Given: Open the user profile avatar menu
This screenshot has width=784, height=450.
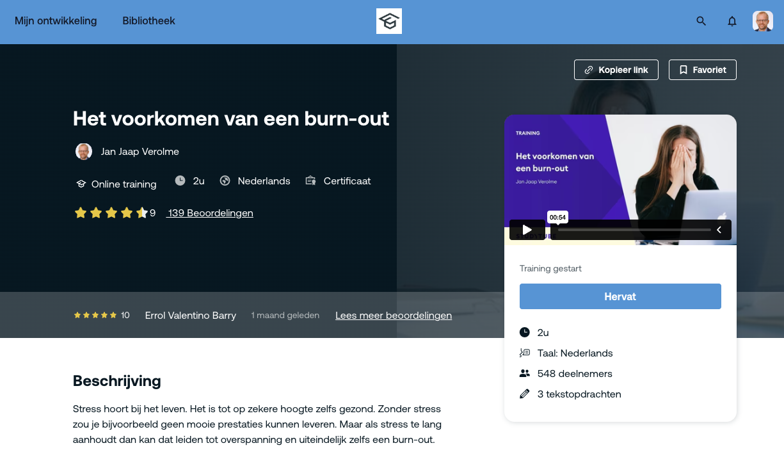Looking at the screenshot, I should click(762, 21).
